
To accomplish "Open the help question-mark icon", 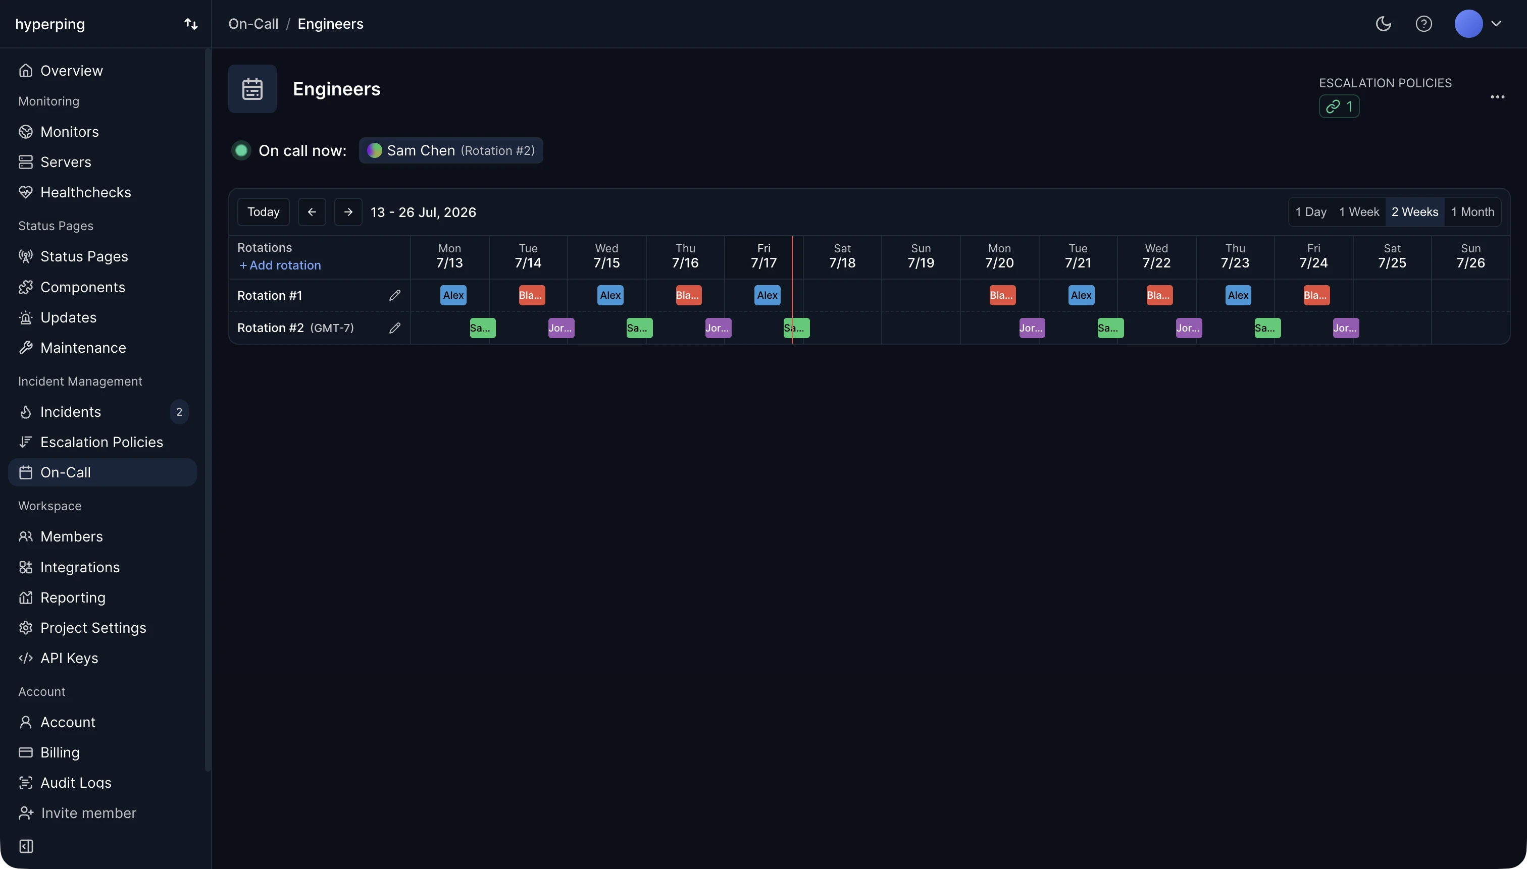I will click(1423, 24).
